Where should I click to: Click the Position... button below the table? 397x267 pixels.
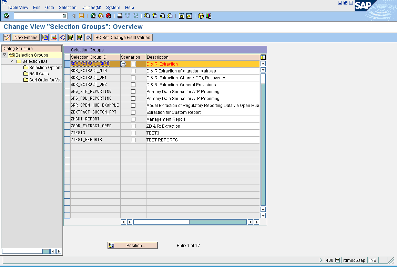[x=132, y=245]
